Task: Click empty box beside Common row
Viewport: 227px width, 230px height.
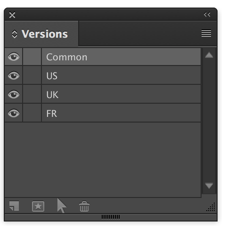Action: pyautogui.click(x=32, y=57)
